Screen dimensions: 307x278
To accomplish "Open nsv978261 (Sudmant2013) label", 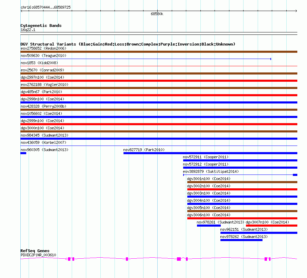I will (220, 222).
